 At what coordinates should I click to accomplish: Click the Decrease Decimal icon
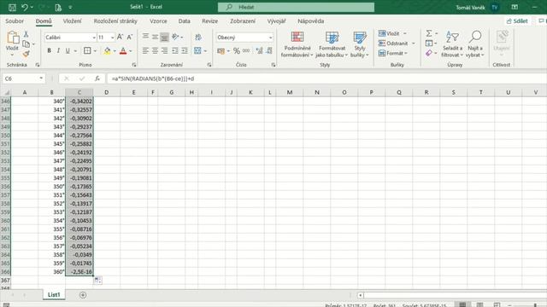click(269, 51)
